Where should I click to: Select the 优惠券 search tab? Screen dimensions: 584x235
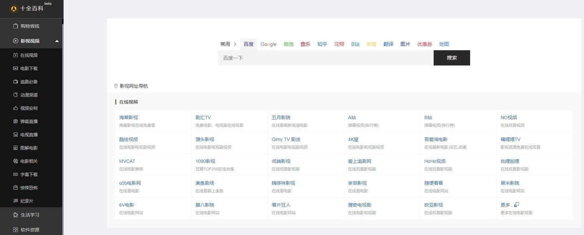point(425,44)
